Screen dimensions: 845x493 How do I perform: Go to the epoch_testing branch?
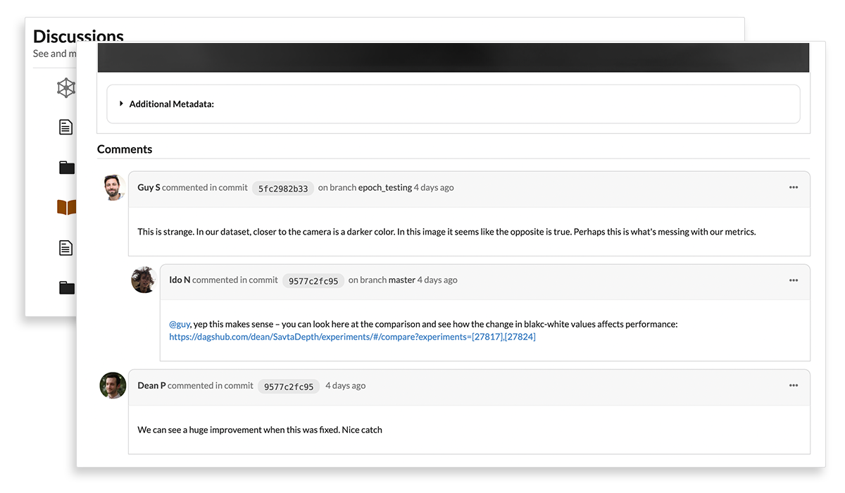pyautogui.click(x=384, y=188)
